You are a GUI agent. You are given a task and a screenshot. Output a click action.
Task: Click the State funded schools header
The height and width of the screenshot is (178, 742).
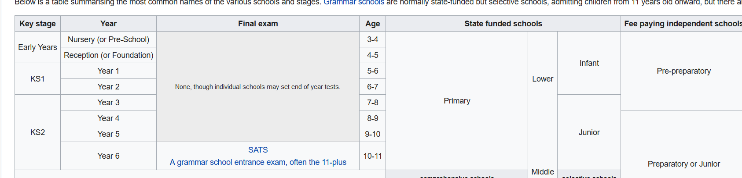503,24
